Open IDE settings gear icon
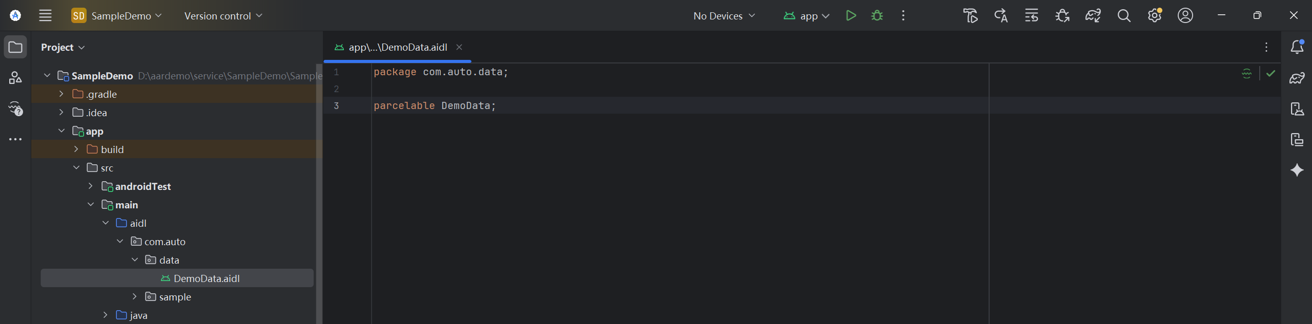This screenshot has height=324, width=1312. (x=1155, y=16)
